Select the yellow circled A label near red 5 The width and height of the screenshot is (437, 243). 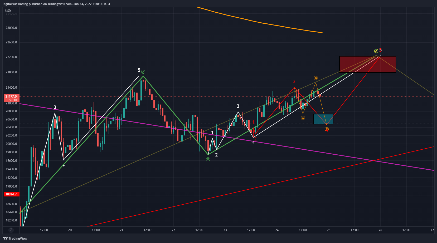point(376,51)
